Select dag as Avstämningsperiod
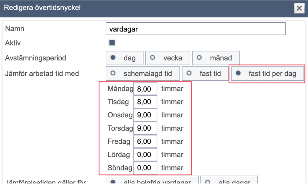This screenshot has width=308, height=185. pyautogui.click(x=125, y=58)
